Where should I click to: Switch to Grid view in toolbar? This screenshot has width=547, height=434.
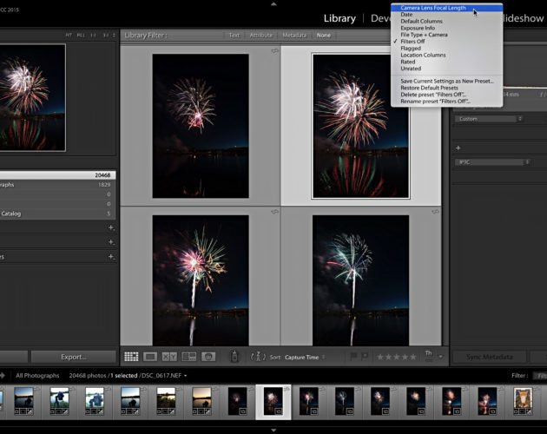pos(131,357)
